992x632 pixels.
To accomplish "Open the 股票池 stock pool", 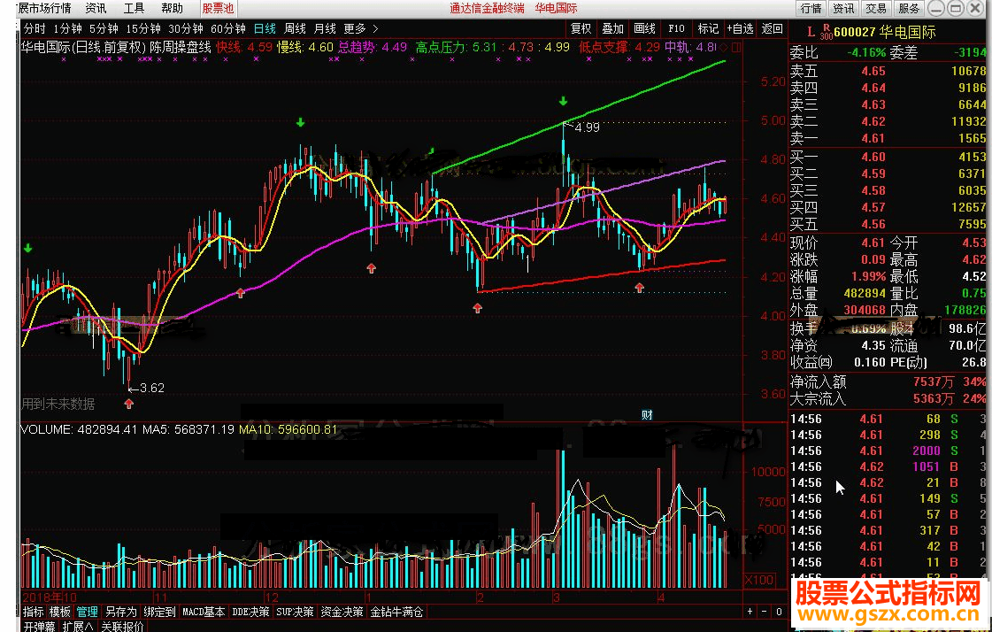I will (x=219, y=8).
